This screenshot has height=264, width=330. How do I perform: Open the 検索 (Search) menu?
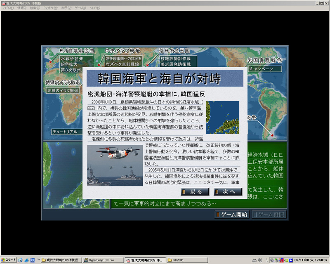pos(35,8)
